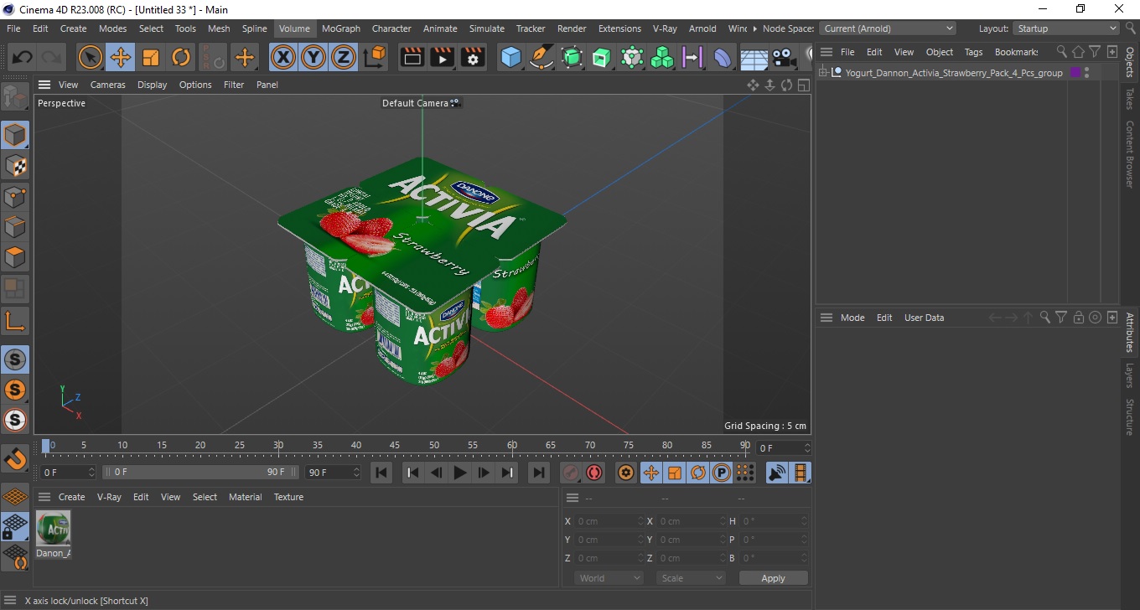
Task: Switch to Points mode
Action: (x=15, y=196)
